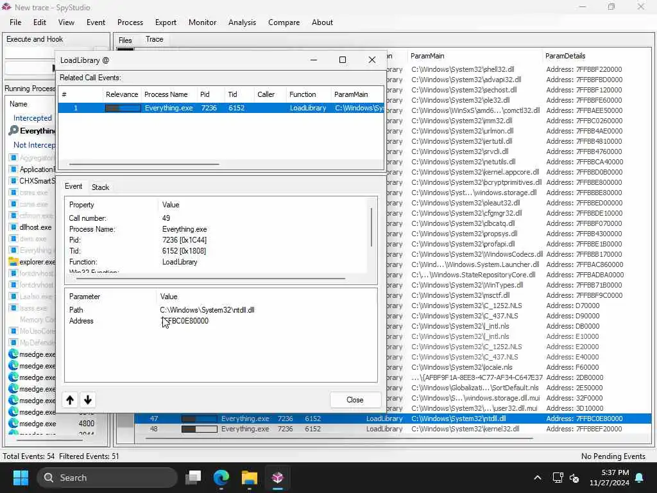
Task: Select the Event tab in dialog
Action: coord(73,186)
